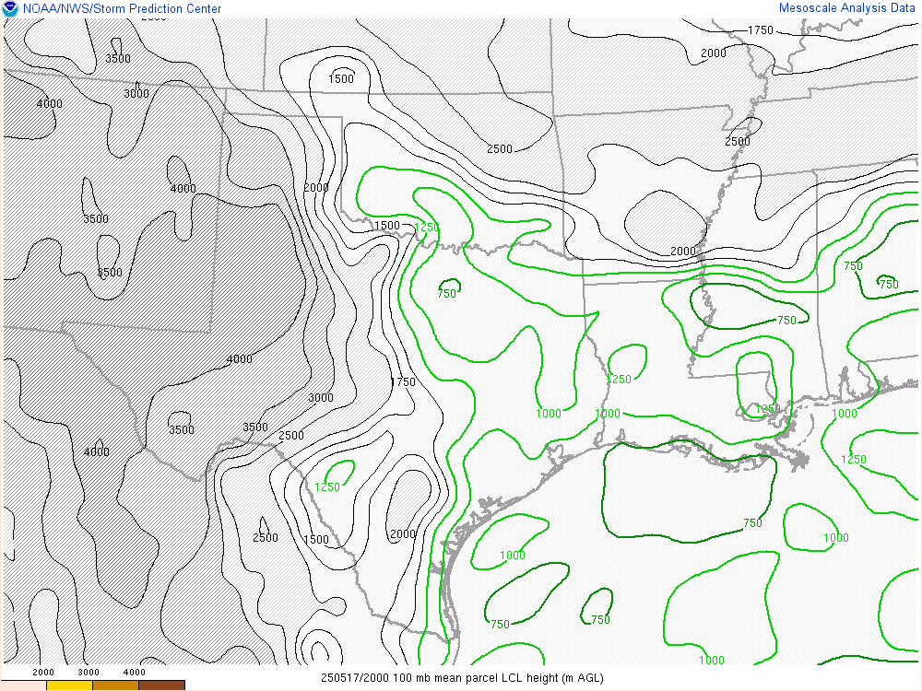The height and width of the screenshot is (691, 922).
Task: Click the 2000 legend scale label
Action: click(x=43, y=673)
